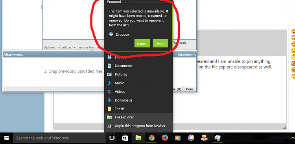Click the Cancel button in the dialog
Image resolution: width=295 pixels, height=144 pixels.
click(142, 44)
